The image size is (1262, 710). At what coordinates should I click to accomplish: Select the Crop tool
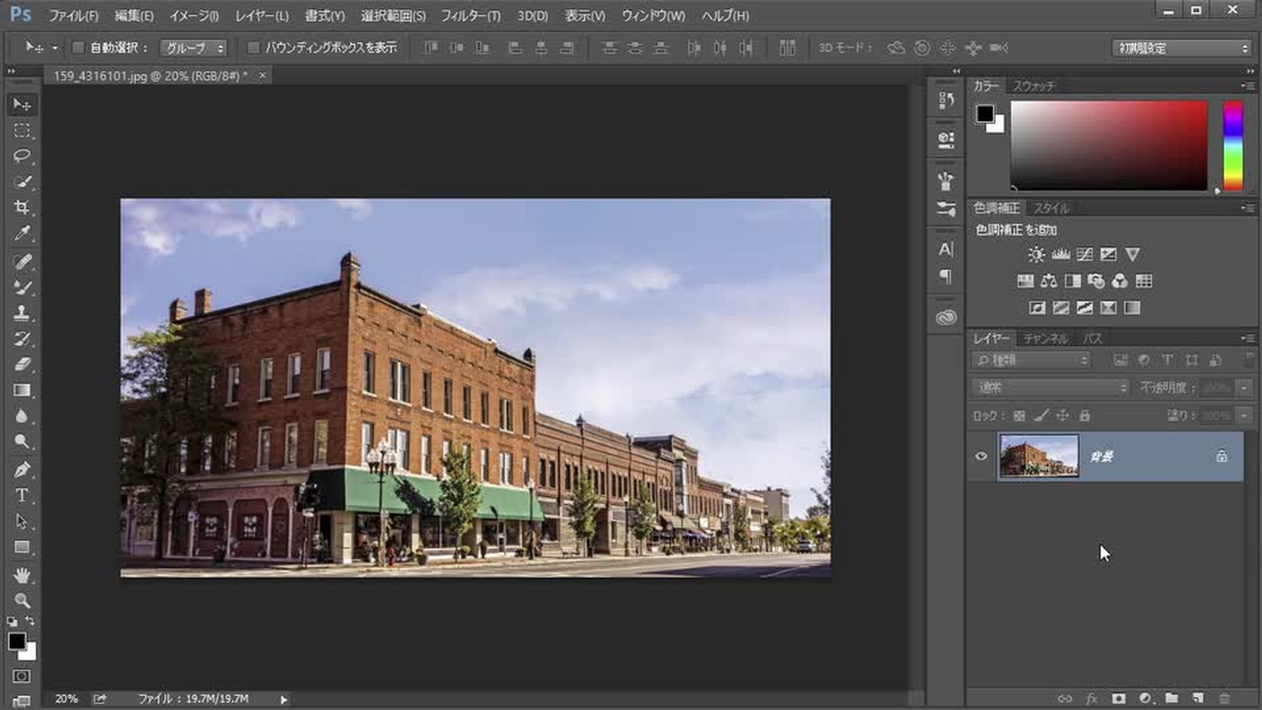22,208
